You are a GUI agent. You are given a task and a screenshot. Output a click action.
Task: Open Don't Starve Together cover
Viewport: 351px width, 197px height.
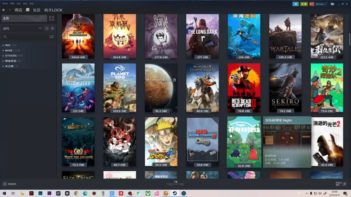[x=119, y=36]
